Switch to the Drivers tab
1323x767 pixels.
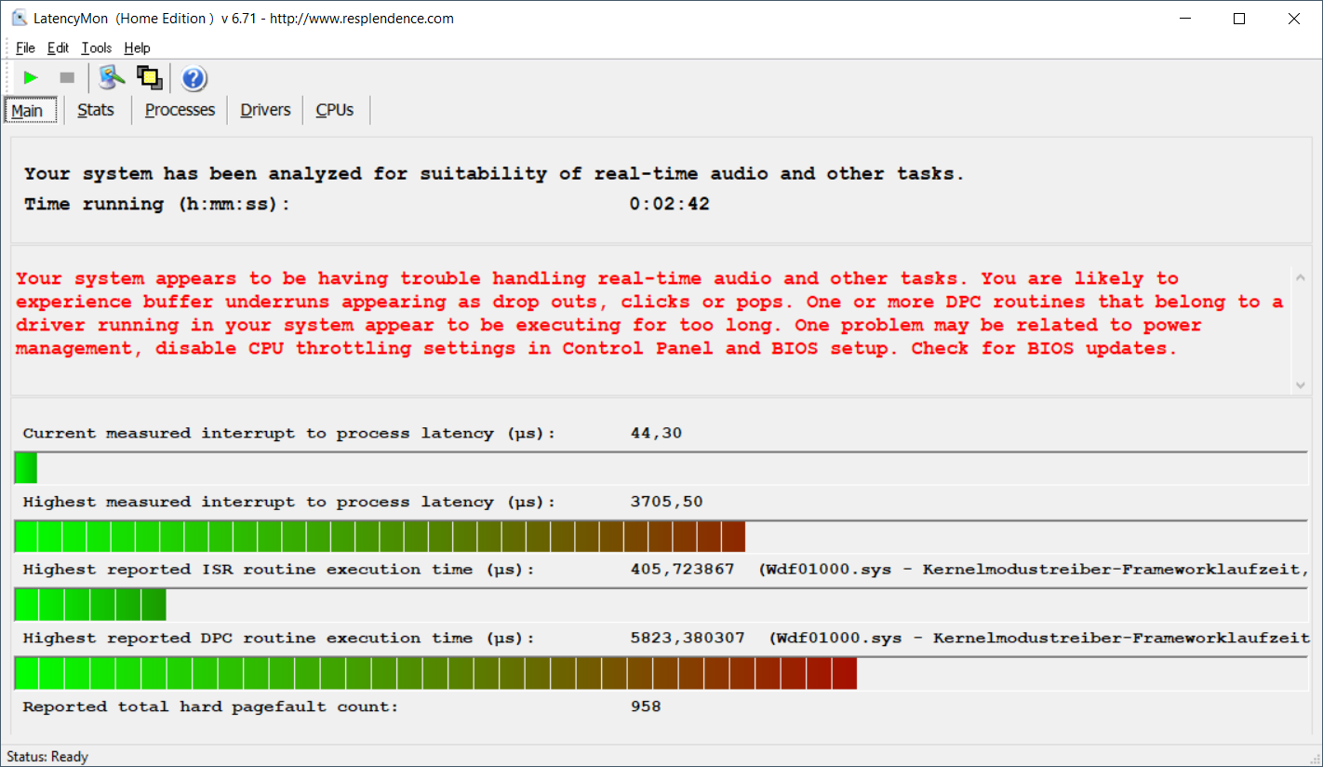click(265, 110)
